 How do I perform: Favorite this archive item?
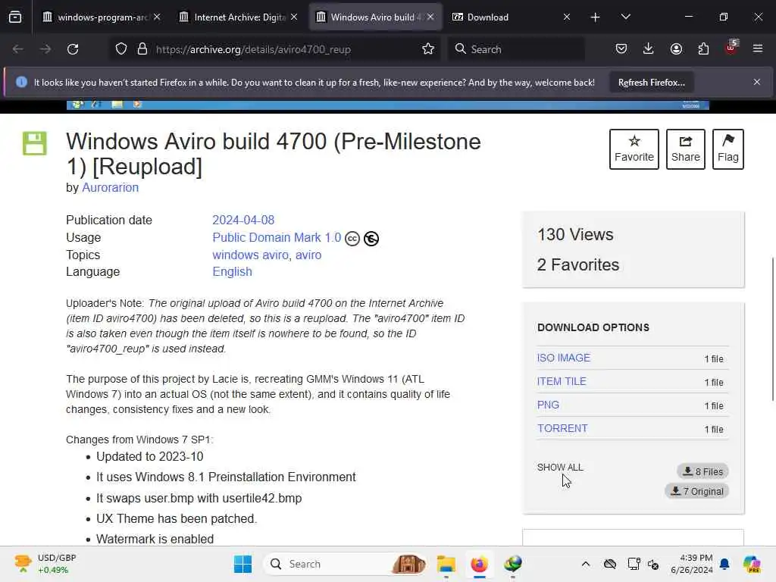[634, 149]
